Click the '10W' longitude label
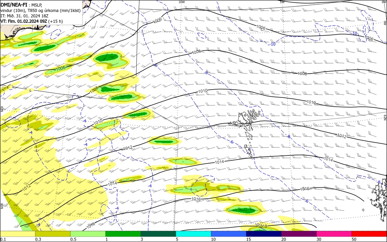Image resolution: width=387 pixels, height=242 pixels. [x=182, y=2]
